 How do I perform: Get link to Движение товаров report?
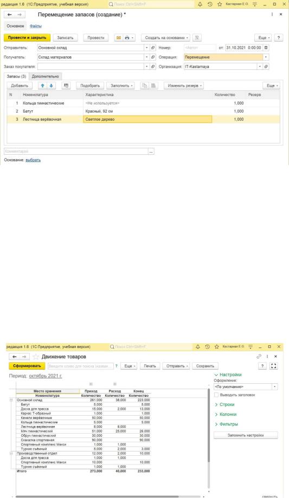[x=259, y=356]
